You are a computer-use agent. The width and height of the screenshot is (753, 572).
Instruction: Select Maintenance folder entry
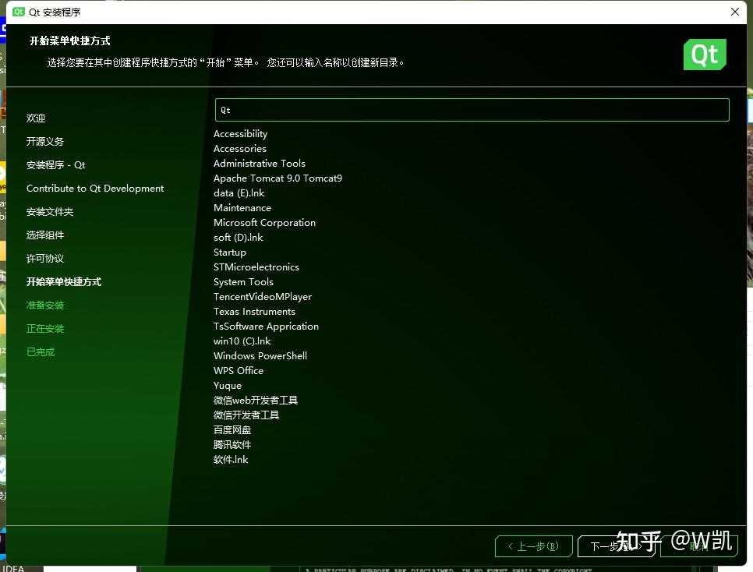click(x=242, y=208)
